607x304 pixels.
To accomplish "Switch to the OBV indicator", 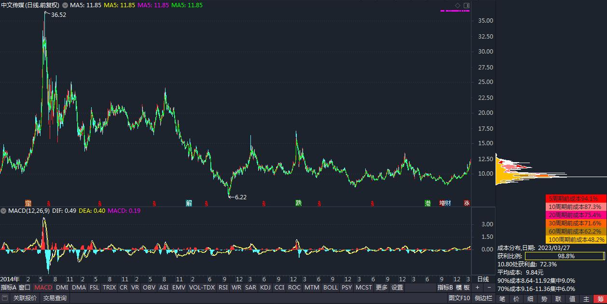I will click(x=149, y=287).
